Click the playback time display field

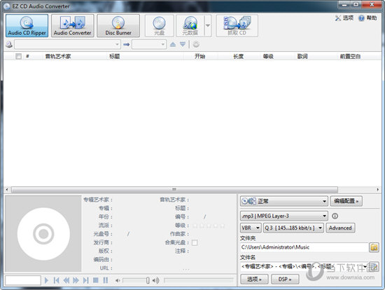tap(23, 280)
